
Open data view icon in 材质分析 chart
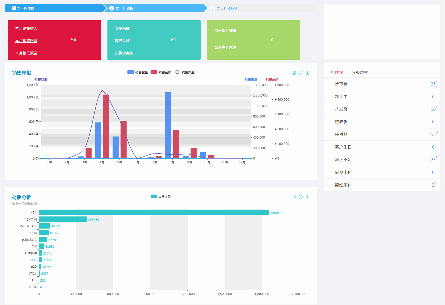pos(294,197)
